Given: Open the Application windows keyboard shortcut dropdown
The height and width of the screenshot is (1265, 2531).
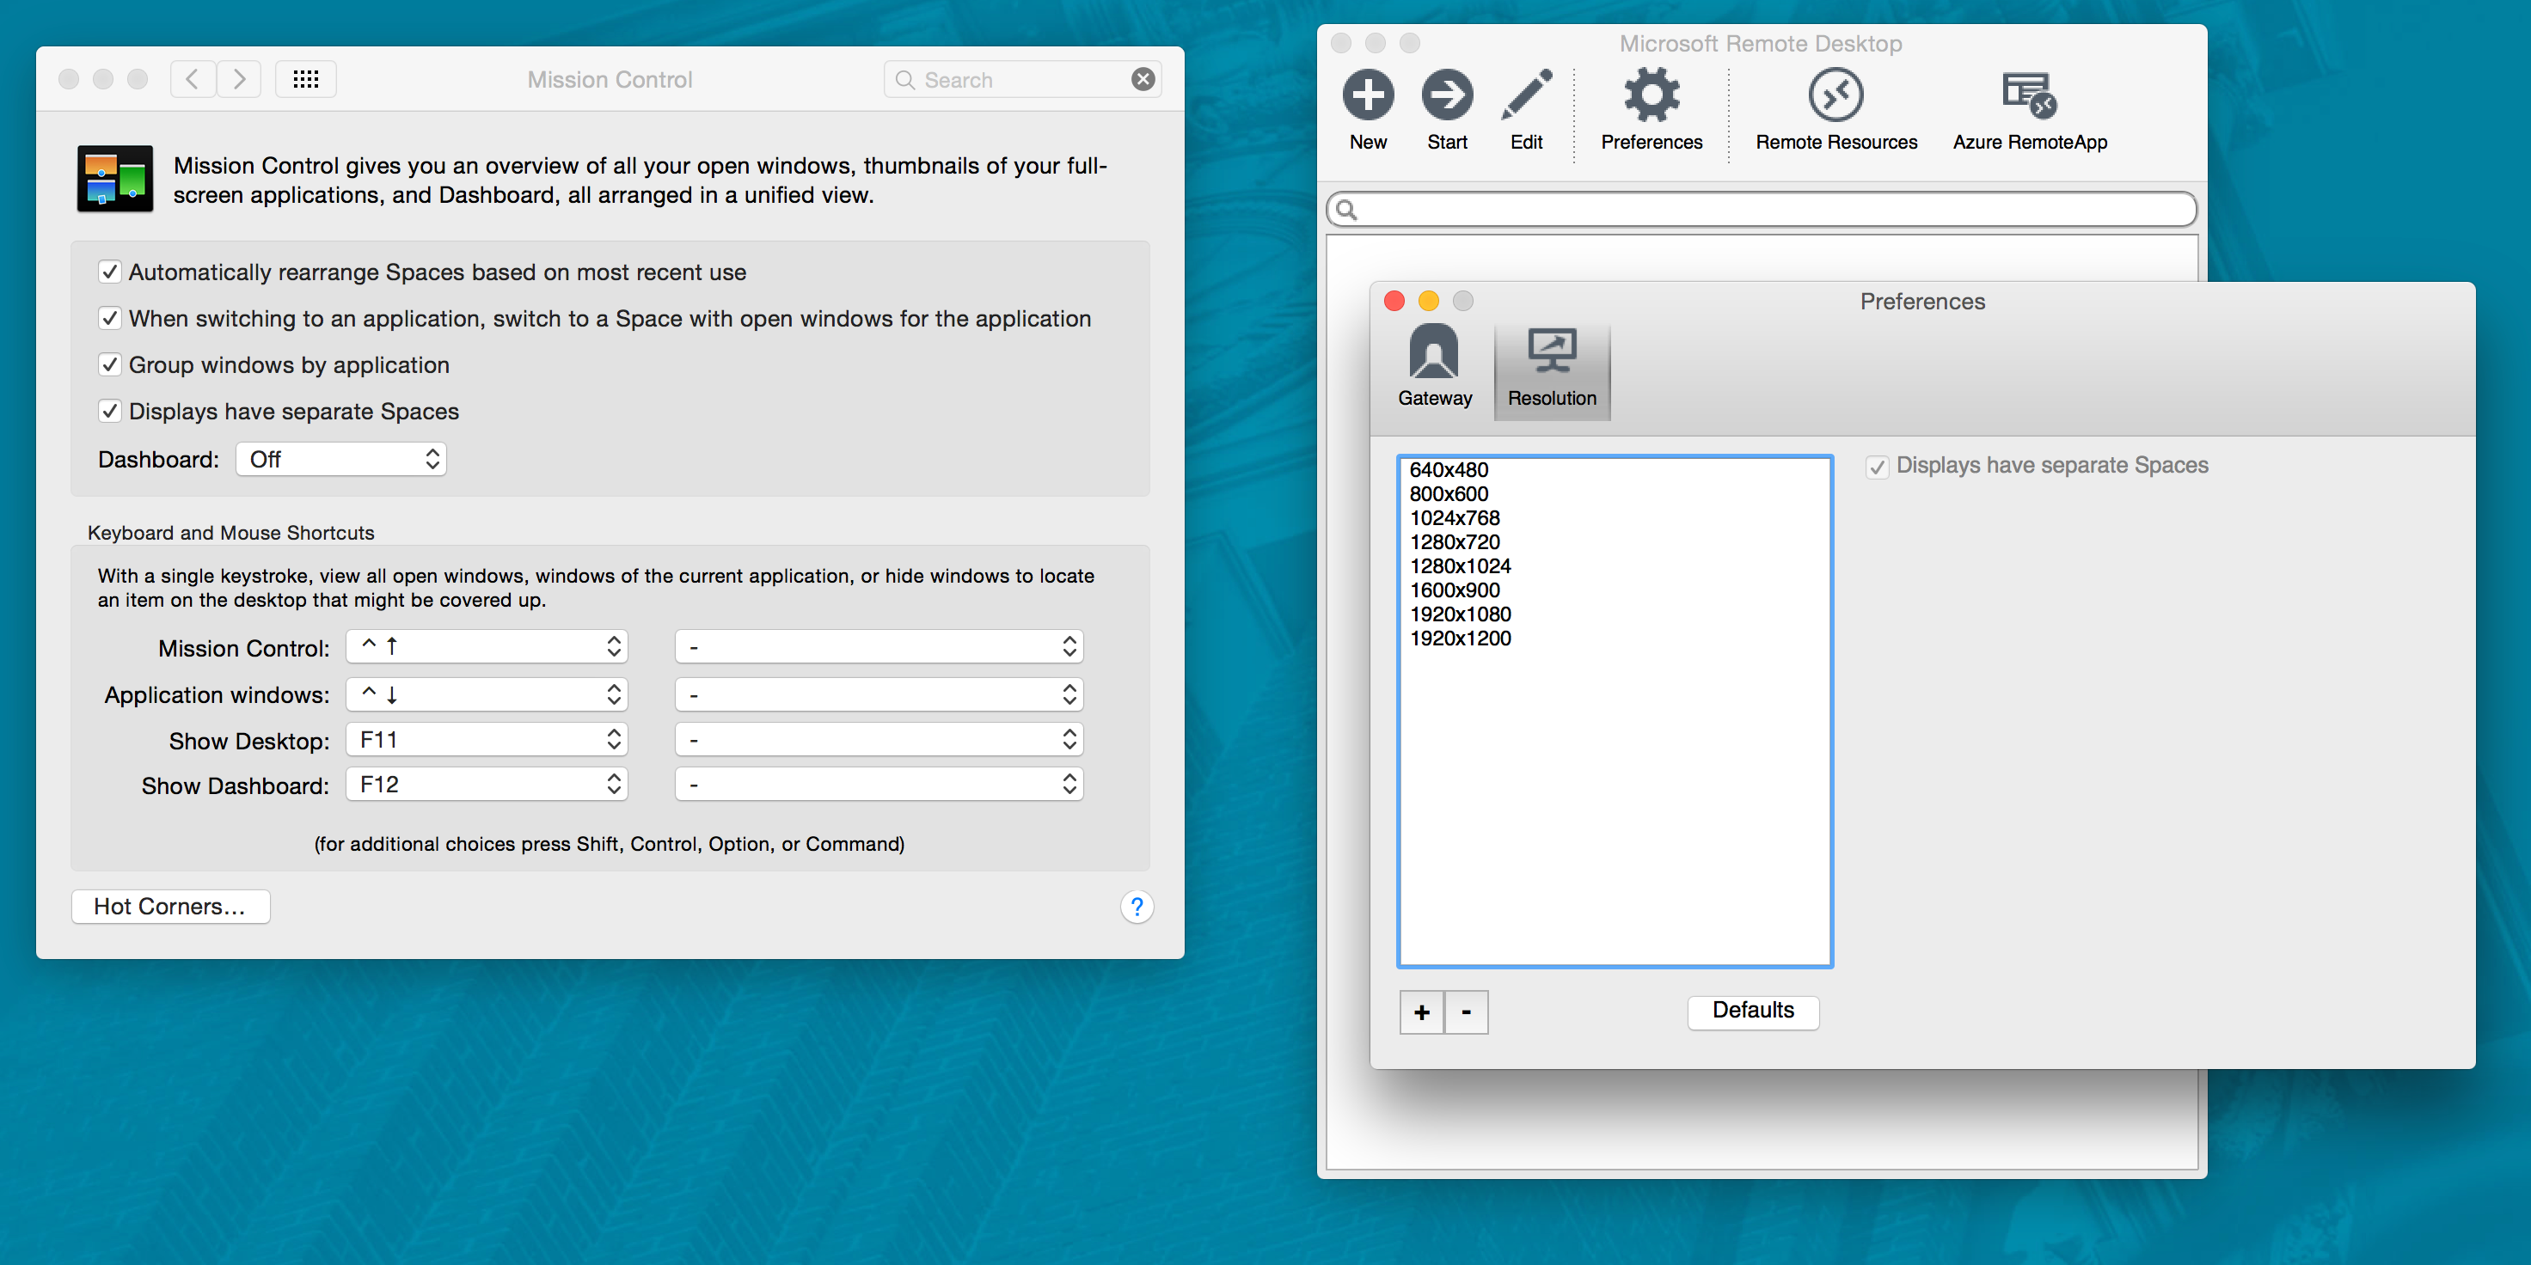Looking at the screenshot, I should tap(487, 694).
